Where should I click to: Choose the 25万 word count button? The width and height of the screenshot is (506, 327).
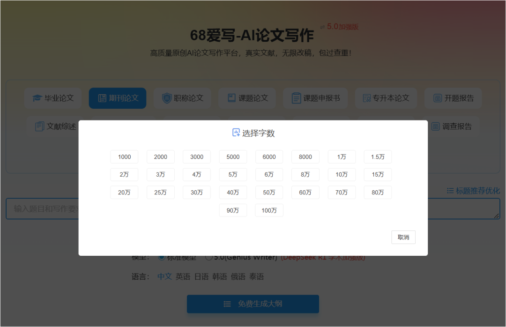pyautogui.click(x=160, y=193)
